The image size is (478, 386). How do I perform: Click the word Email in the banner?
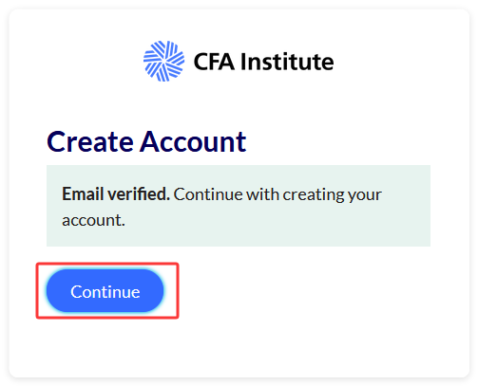(83, 193)
